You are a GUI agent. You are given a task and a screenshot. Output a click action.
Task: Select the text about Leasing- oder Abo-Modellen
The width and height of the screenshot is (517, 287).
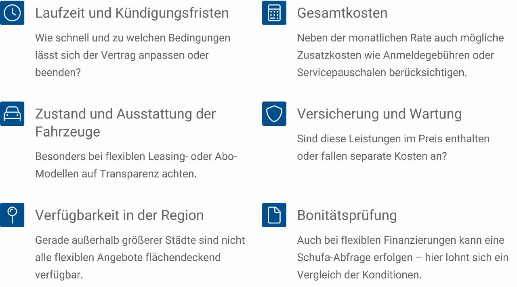pyautogui.click(x=136, y=165)
